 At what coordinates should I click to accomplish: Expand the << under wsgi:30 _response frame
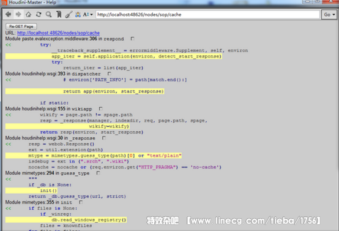click(x=8, y=144)
